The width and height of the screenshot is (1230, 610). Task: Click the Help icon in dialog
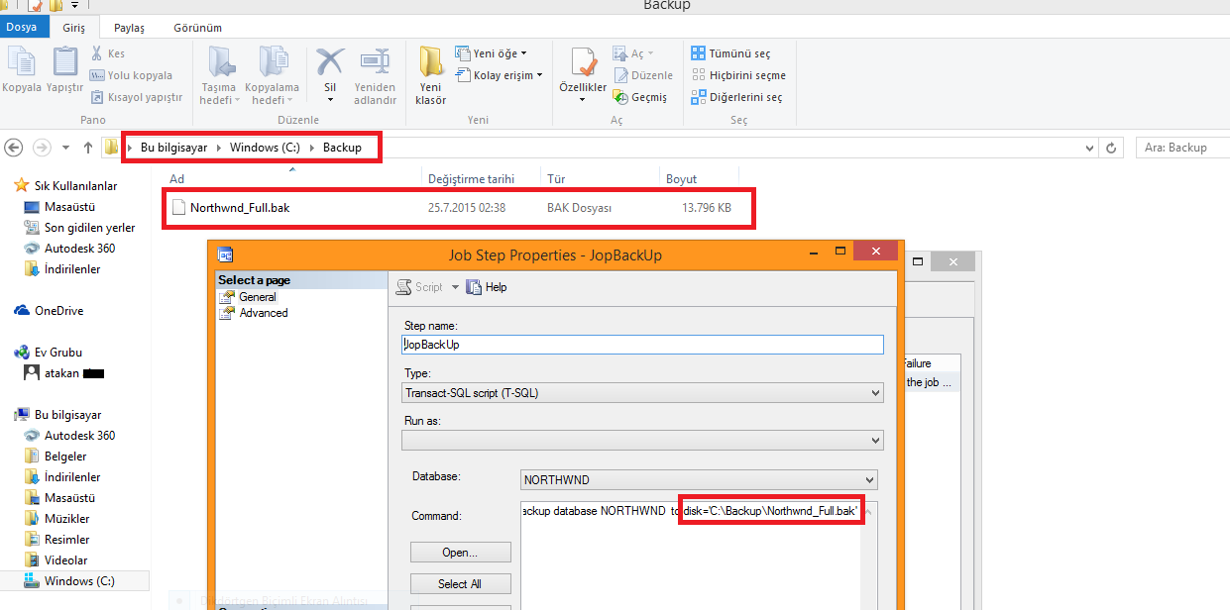click(x=474, y=287)
